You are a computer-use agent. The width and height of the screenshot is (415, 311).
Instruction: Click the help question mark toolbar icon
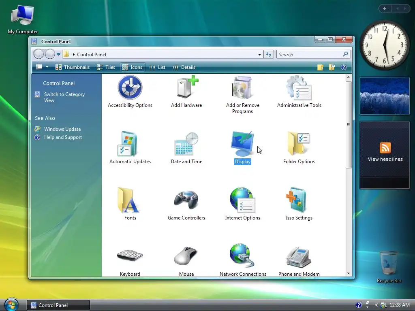344,67
